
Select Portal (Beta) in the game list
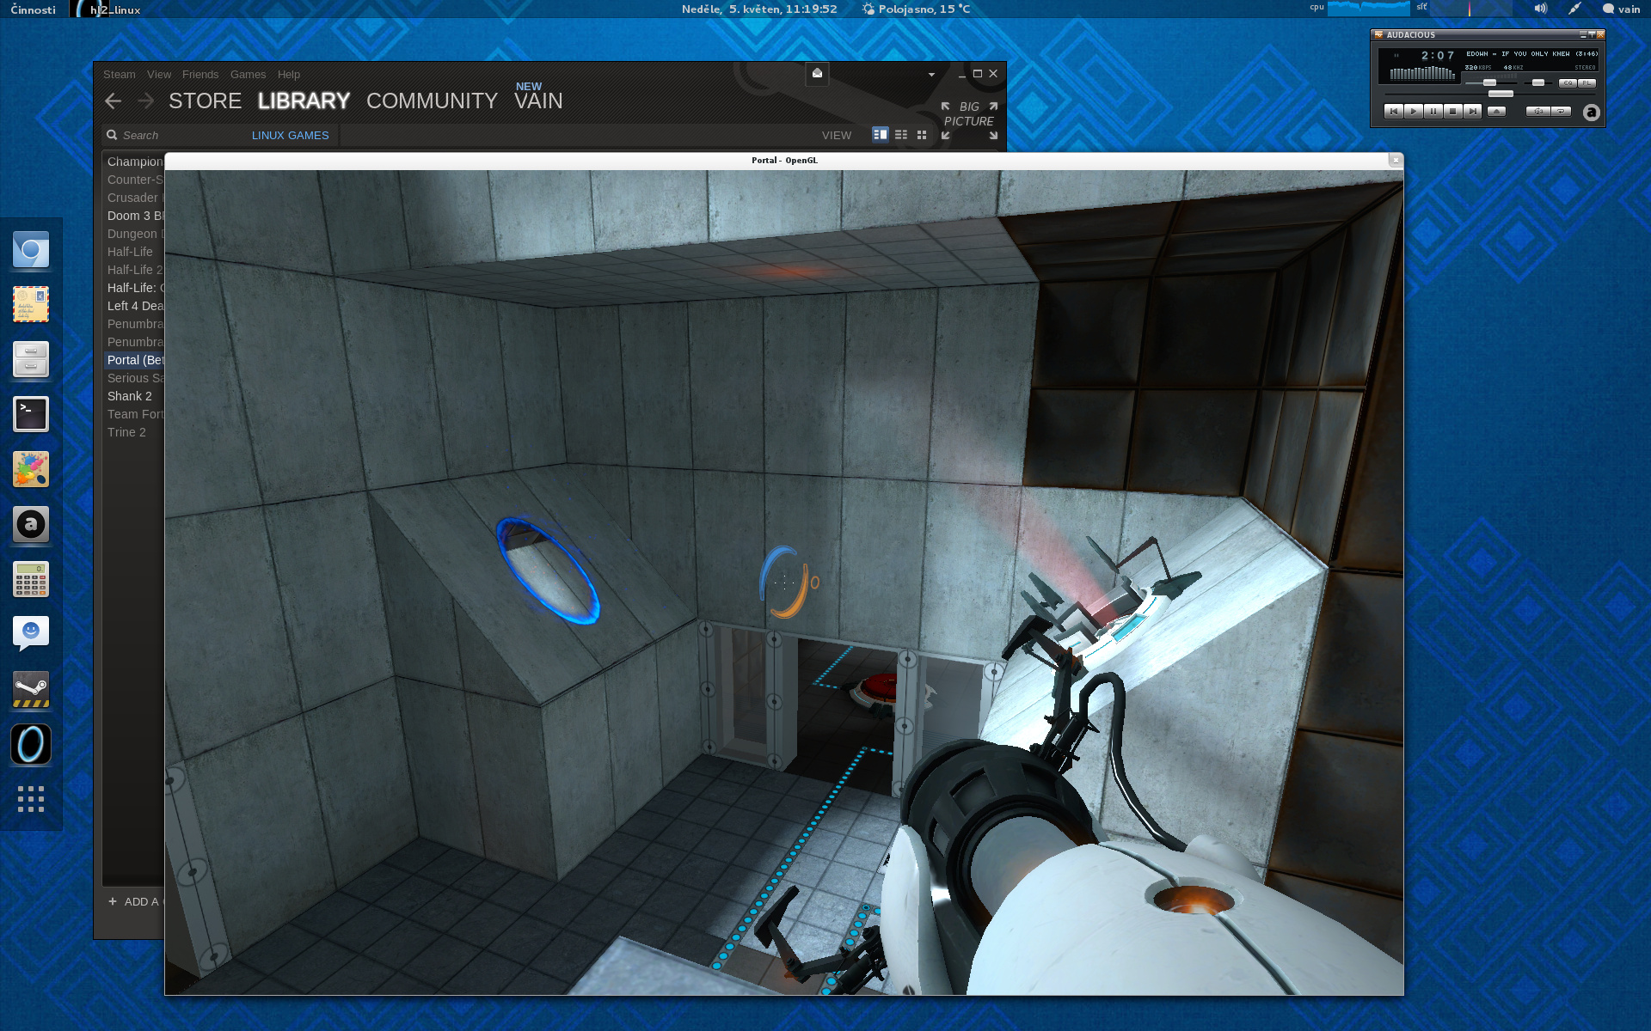(x=135, y=360)
